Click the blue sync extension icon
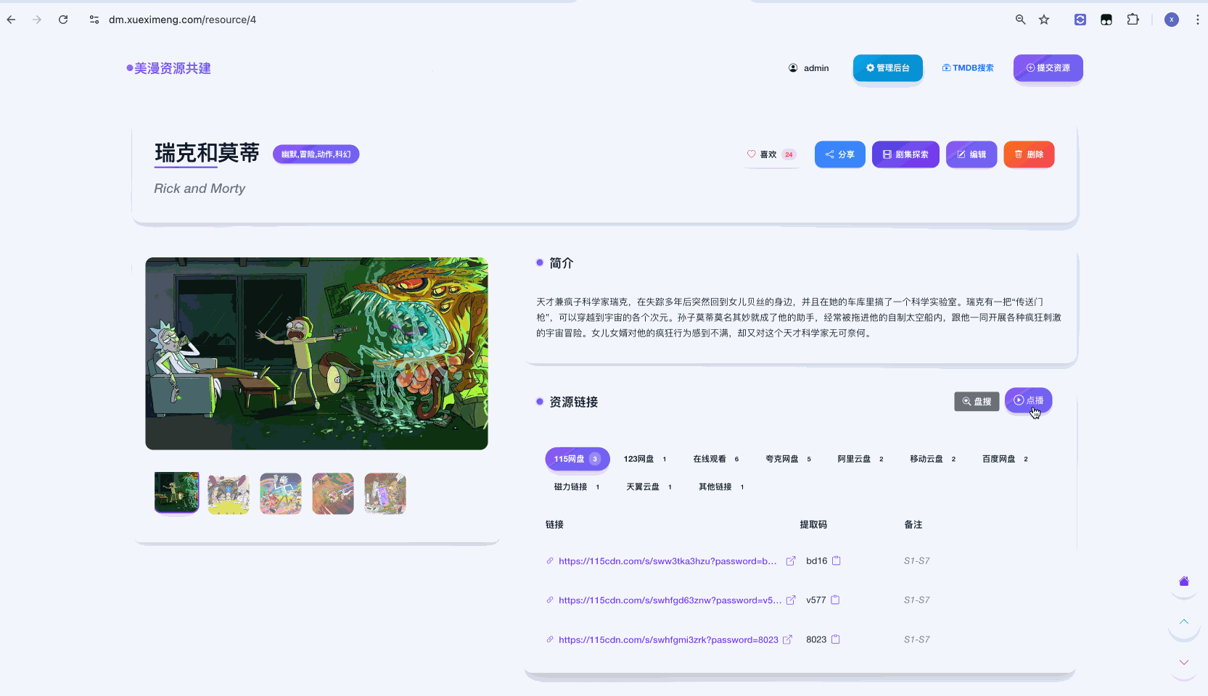Image resolution: width=1208 pixels, height=696 pixels. 1080,20
